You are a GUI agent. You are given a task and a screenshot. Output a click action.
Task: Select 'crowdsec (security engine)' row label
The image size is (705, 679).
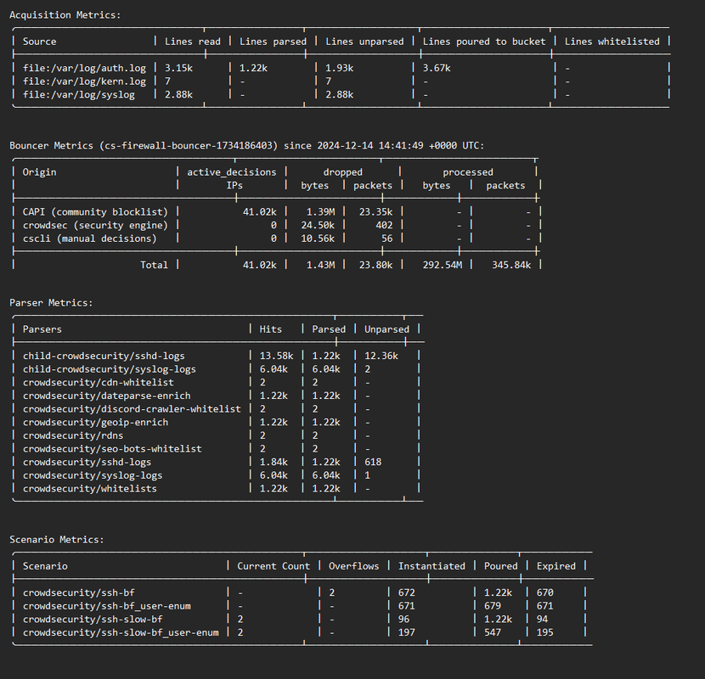(95, 225)
